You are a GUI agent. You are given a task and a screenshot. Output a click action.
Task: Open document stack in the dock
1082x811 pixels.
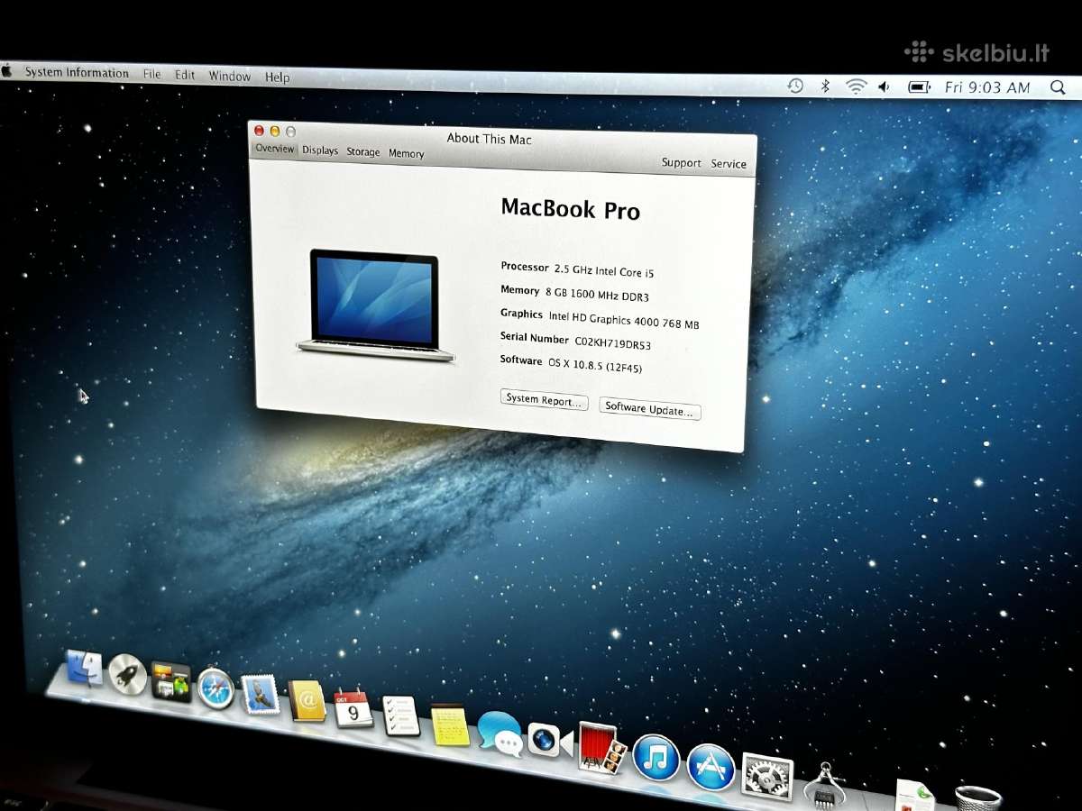tap(914, 795)
